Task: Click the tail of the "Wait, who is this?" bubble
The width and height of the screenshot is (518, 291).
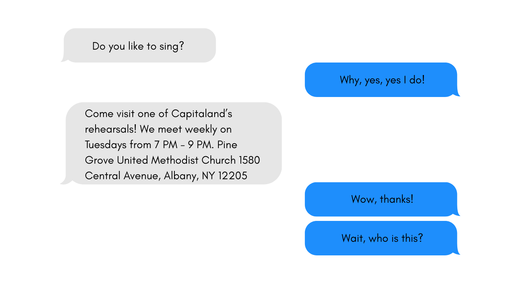Action: tap(457, 252)
